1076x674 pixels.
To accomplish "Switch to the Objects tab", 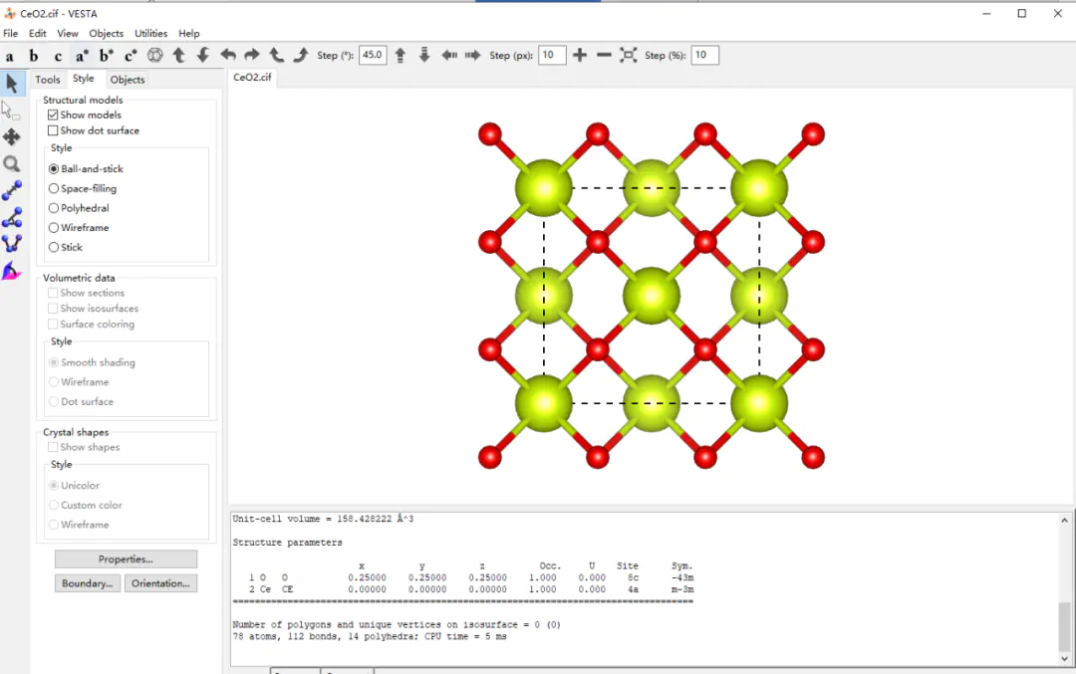I will click(128, 80).
